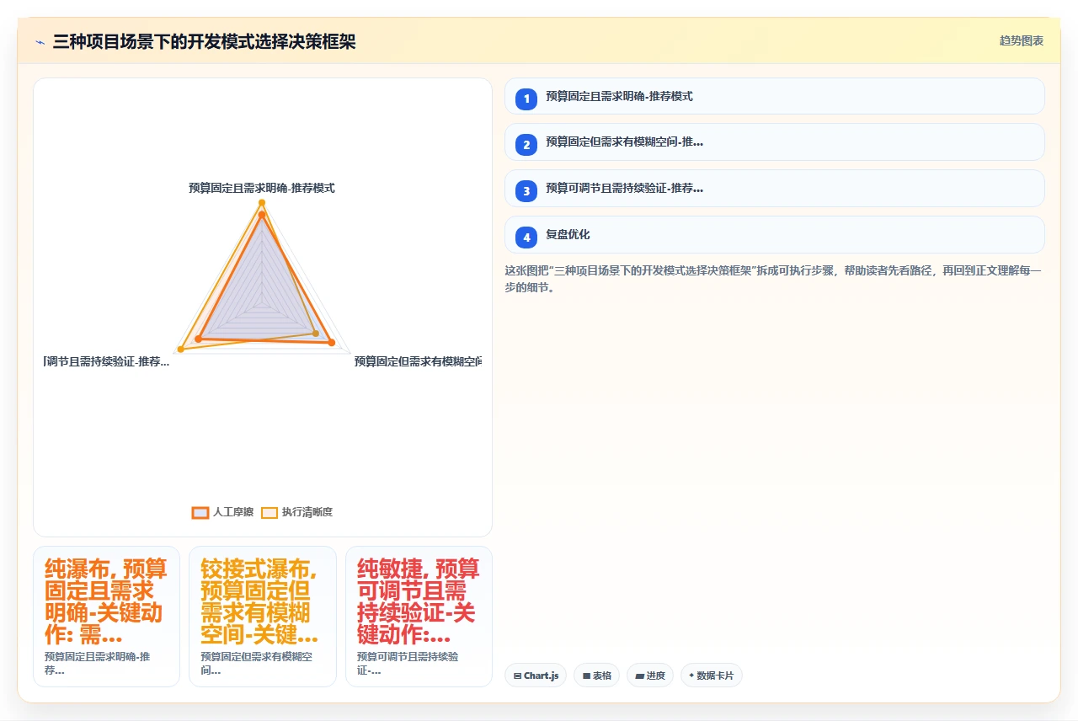Select step 预算可调节且需持续验证-推荐…

775,189
